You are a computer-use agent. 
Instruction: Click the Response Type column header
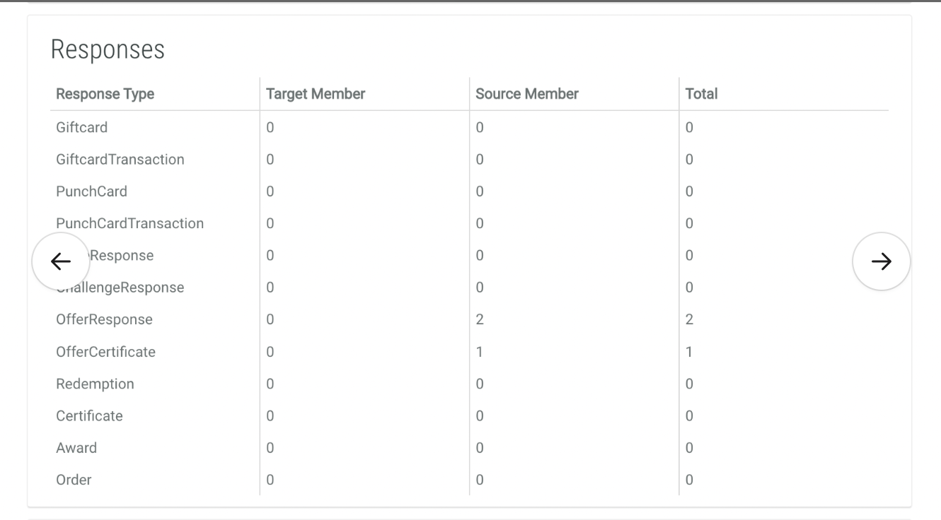click(x=105, y=94)
